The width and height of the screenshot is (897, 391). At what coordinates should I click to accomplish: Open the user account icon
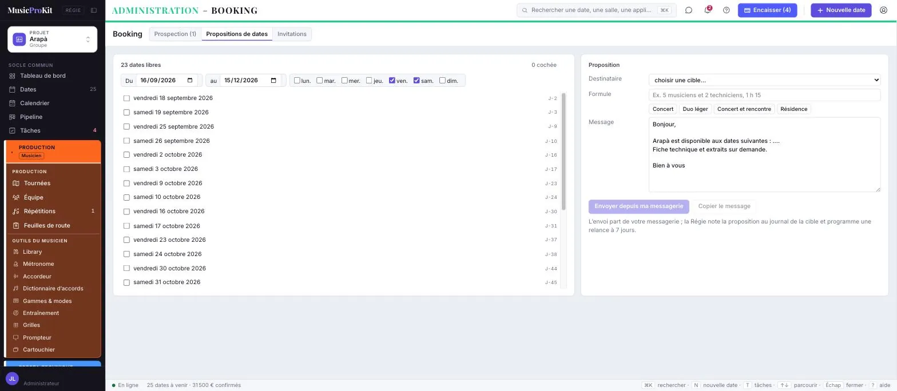click(x=883, y=10)
